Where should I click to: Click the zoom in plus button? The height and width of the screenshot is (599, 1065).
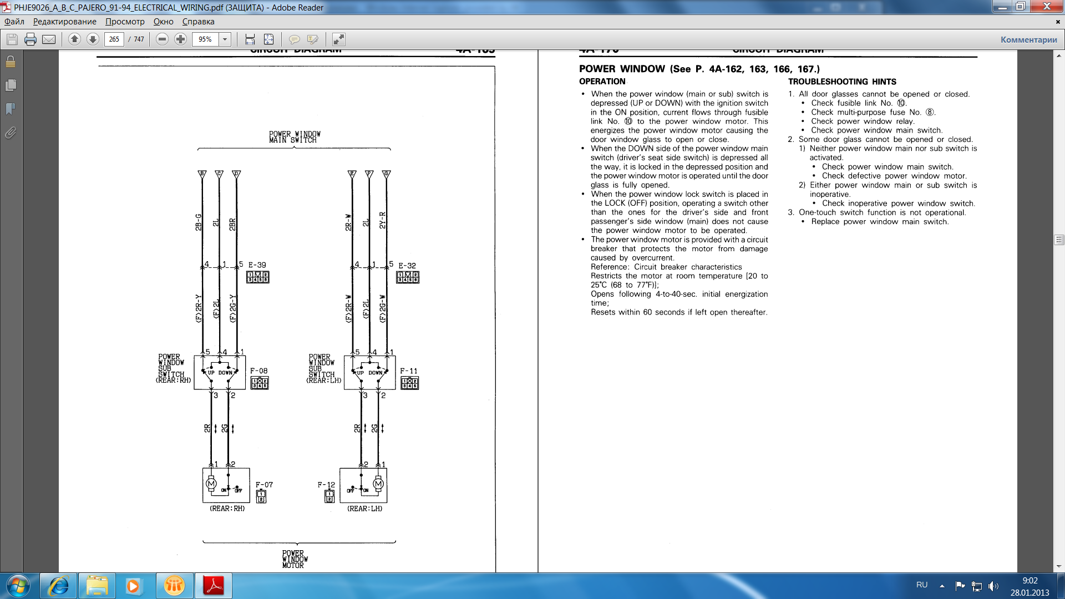[x=180, y=39]
